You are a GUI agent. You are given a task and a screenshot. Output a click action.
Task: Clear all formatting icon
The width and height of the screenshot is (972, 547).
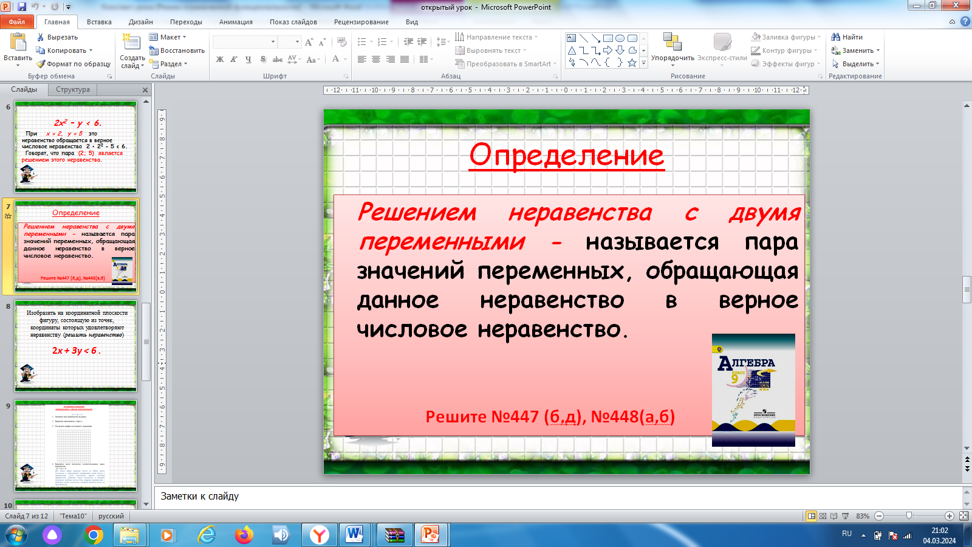tap(342, 42)
